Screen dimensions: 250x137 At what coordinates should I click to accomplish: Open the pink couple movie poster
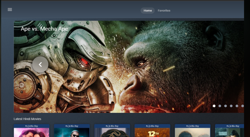(x=31, y=131)
